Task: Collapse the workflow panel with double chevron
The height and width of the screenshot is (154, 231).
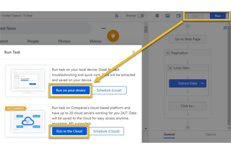Action: click(x=225, y=28)
